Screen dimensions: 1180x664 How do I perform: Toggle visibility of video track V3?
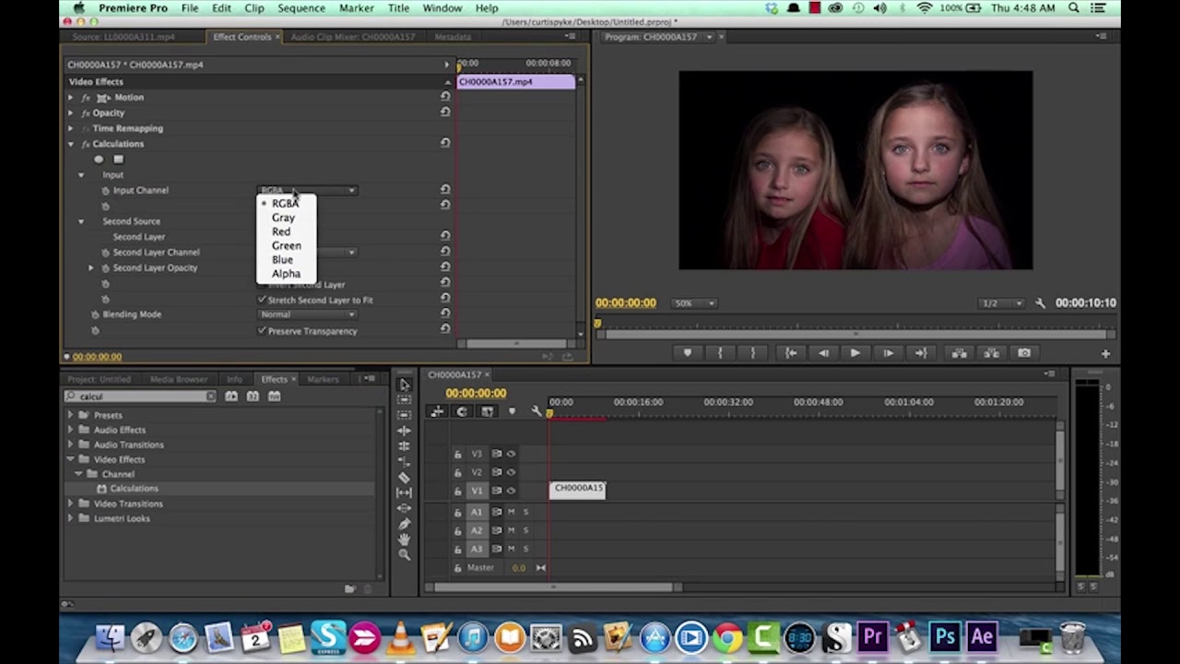point(511,454)
